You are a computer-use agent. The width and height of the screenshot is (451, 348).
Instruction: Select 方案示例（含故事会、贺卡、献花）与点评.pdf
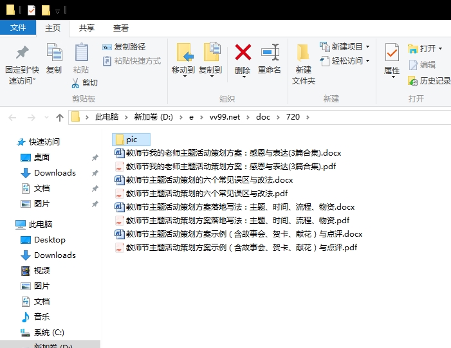click(x=236, y=248)
